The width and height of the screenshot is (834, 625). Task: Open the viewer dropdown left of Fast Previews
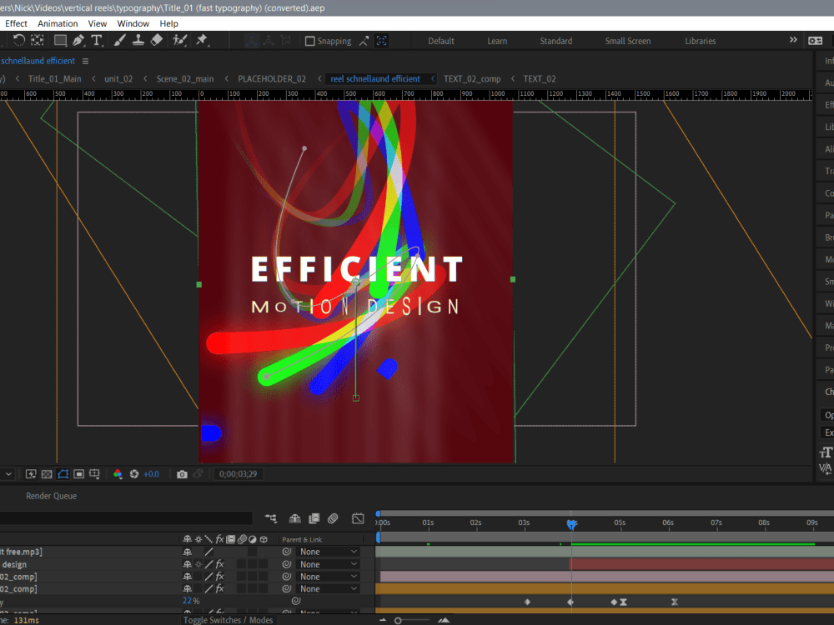point(8,474)
